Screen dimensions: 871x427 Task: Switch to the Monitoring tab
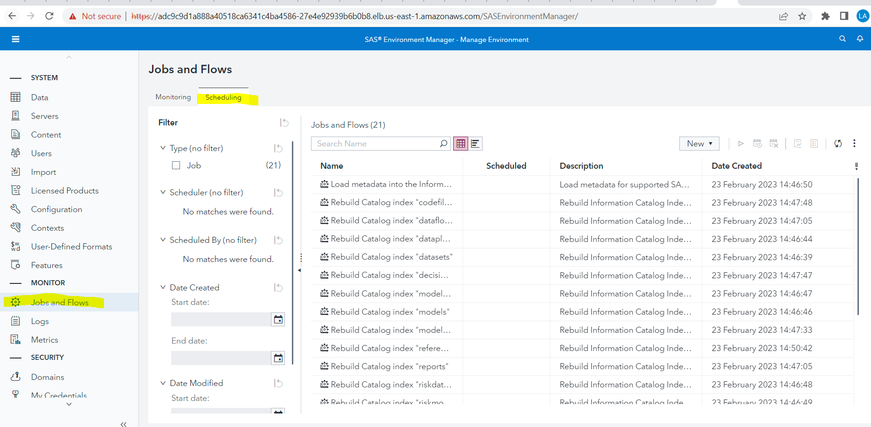pos(173,97)
